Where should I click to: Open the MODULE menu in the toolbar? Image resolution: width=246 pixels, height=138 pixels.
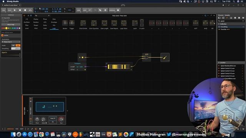click(x=112, y=10)
